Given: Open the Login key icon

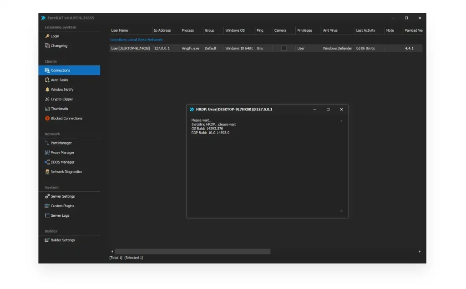Looking at the screenshot, I should pyautogui.click(x=47, y=36).
